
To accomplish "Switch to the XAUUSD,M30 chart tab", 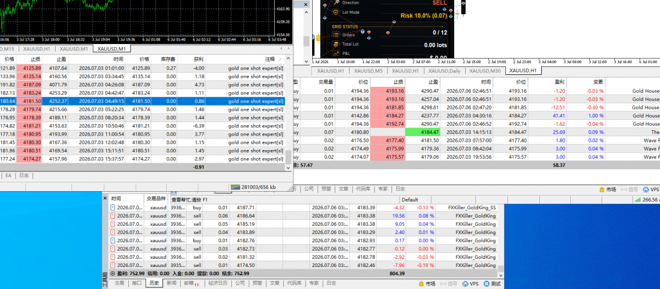I will [485, 70].
